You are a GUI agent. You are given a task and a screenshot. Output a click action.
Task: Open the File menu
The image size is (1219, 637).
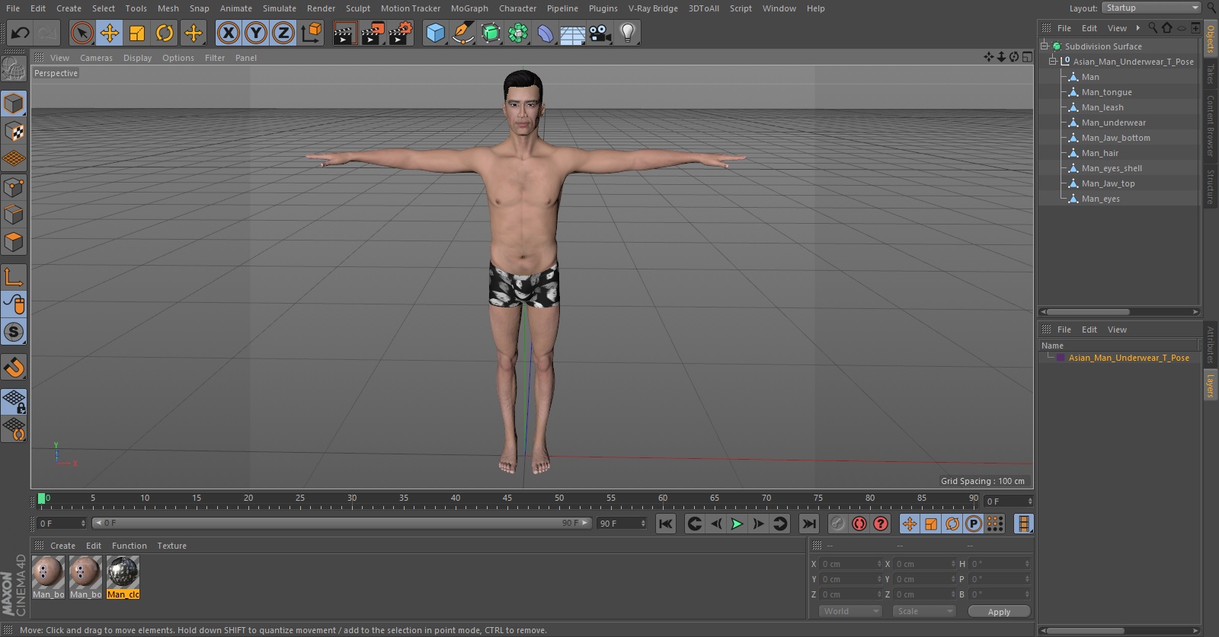click(x=13, y=8)
